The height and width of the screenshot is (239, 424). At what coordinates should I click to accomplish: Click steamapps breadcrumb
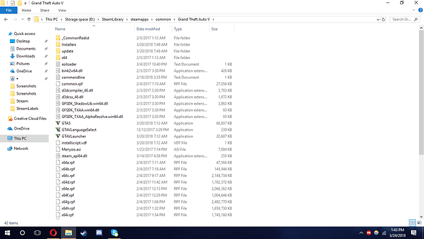point(139,20)
